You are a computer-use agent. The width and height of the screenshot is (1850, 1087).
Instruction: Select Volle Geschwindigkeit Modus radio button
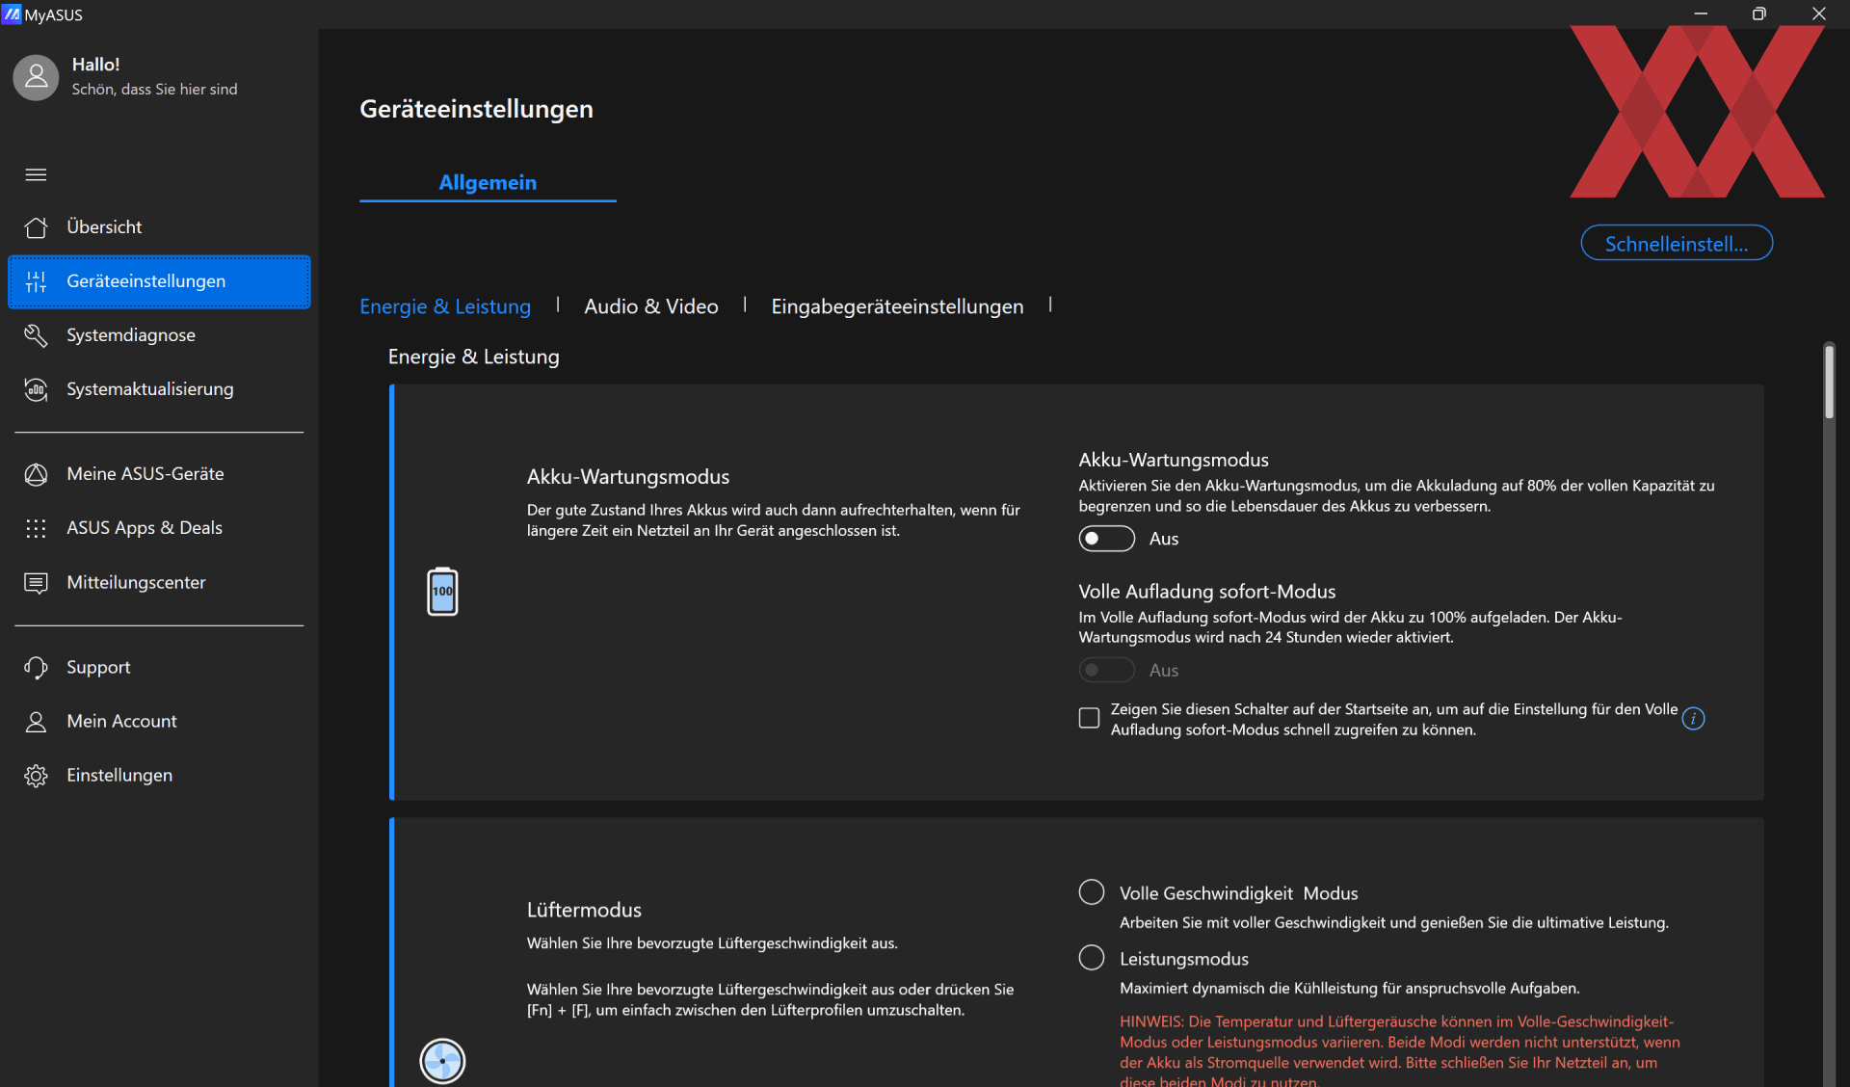1092,892
